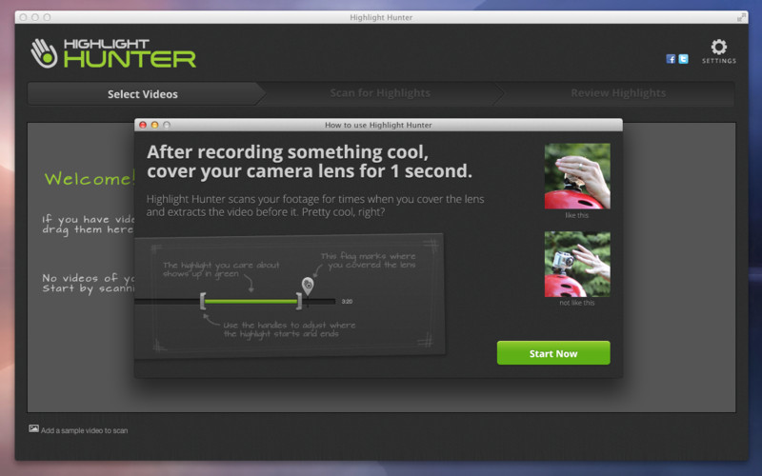Click the flag marker pin in tutorial diagram
Viewport: 762px width, 476px height.
pyautogui.click(x=308, y=286)
